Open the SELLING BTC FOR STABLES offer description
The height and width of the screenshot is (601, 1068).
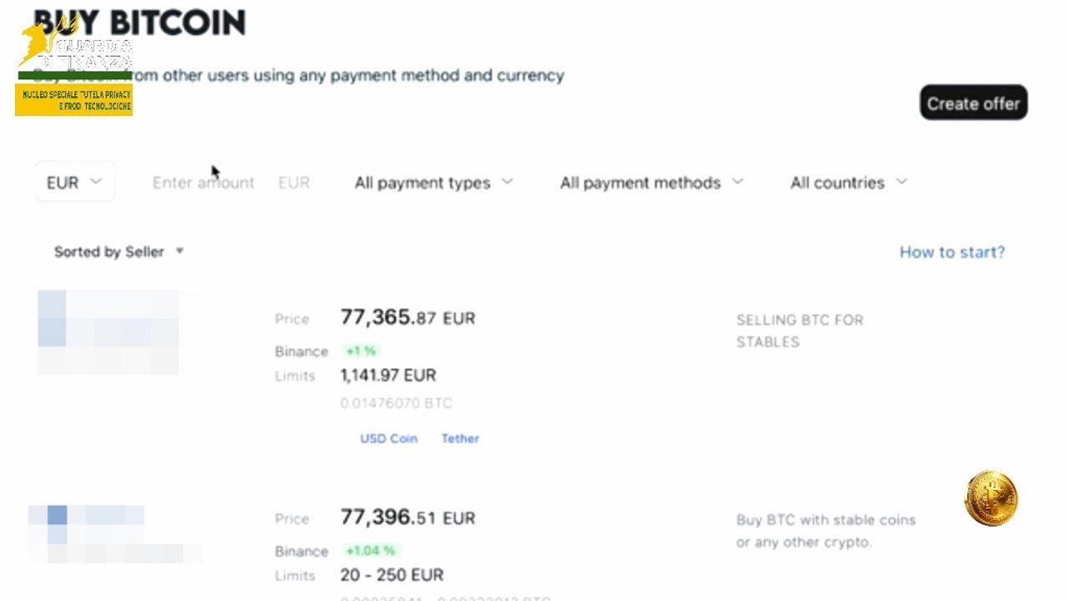(800, 331)
